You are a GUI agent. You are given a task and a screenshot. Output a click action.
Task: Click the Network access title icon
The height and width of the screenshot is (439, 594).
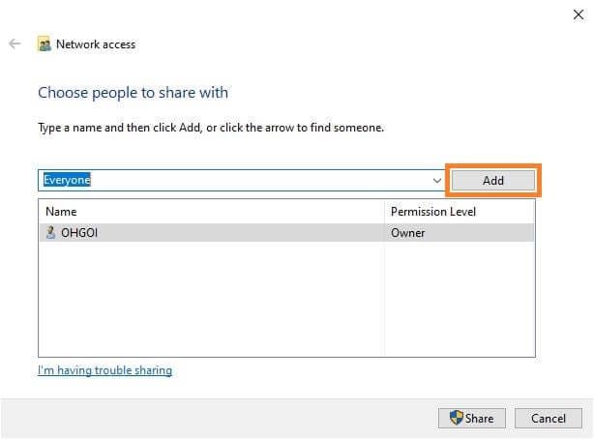[x=44, y=44]
